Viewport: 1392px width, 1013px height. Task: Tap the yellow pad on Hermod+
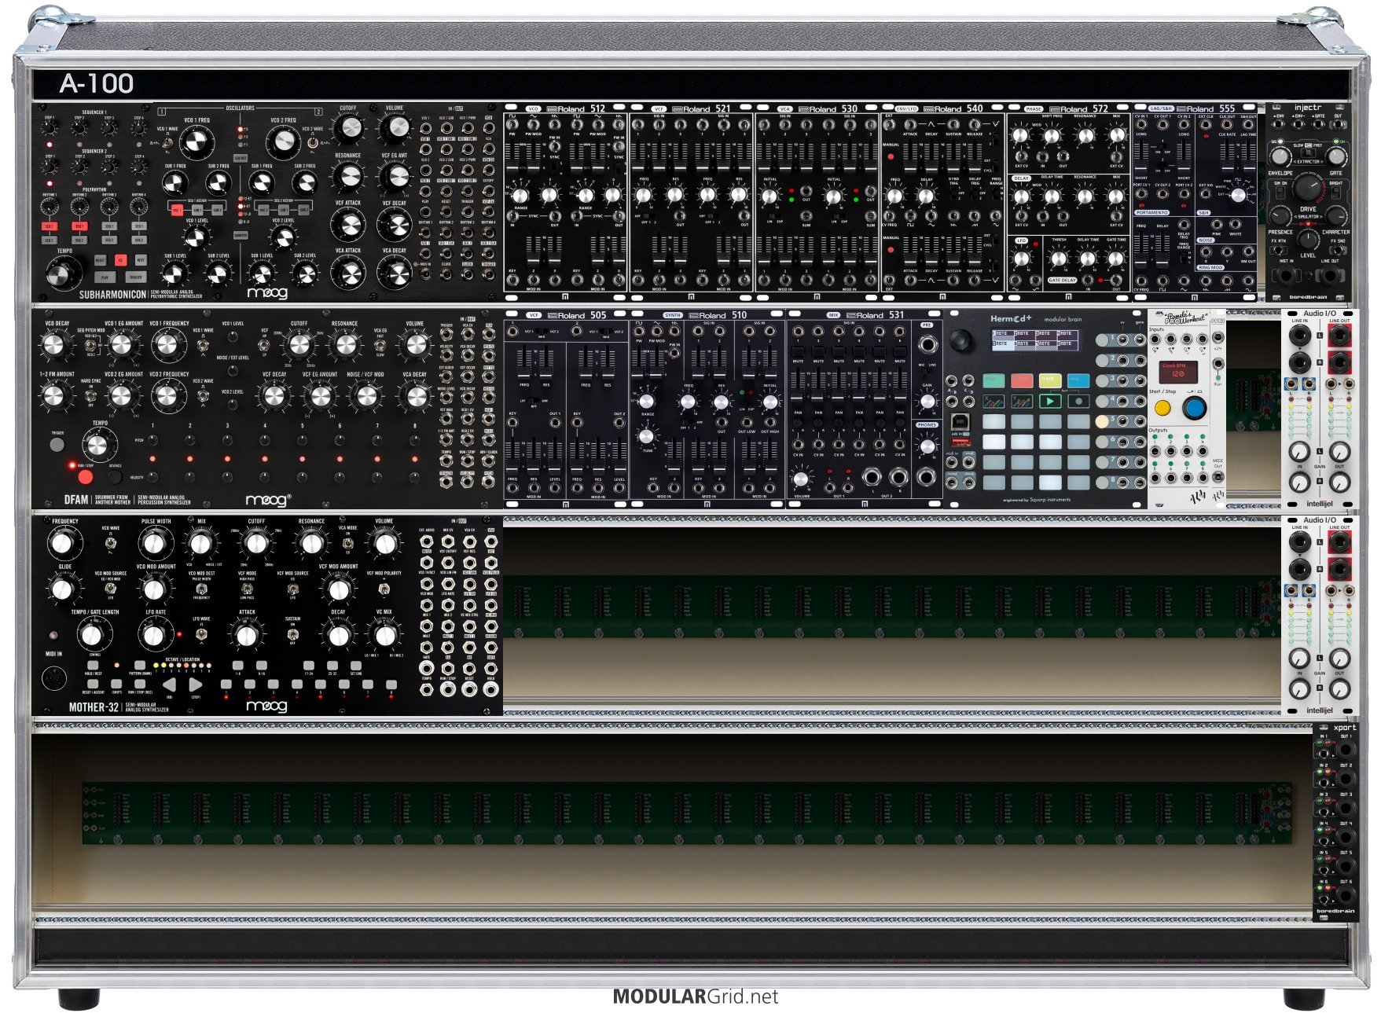coord(1050,381)
